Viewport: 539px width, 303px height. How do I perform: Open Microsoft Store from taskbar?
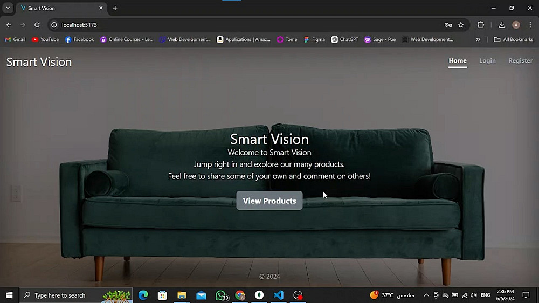click(162, 295)
